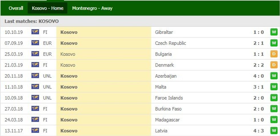Image resolution: width=280 pixels, height=136 pixels.
Task: Click the draw badge for the Bulgaria match
Action: tap(274, 54)
